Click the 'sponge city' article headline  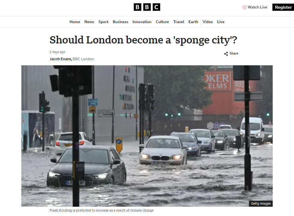[143, 40]
